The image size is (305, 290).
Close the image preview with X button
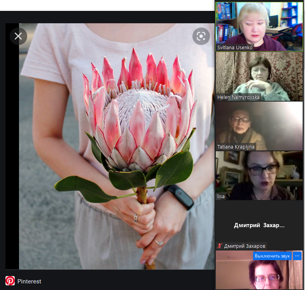(18, 36)
